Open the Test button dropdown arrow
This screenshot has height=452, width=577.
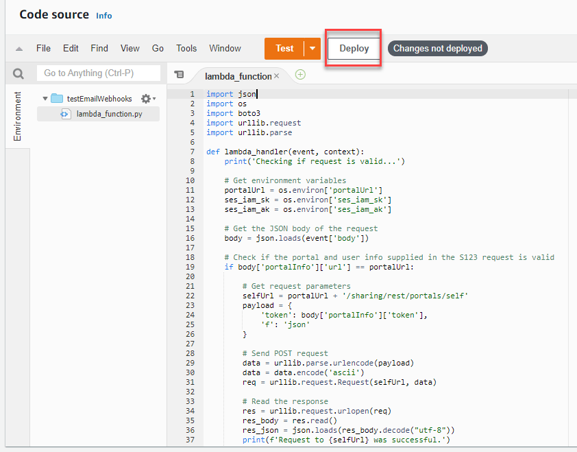pos(311,49)
